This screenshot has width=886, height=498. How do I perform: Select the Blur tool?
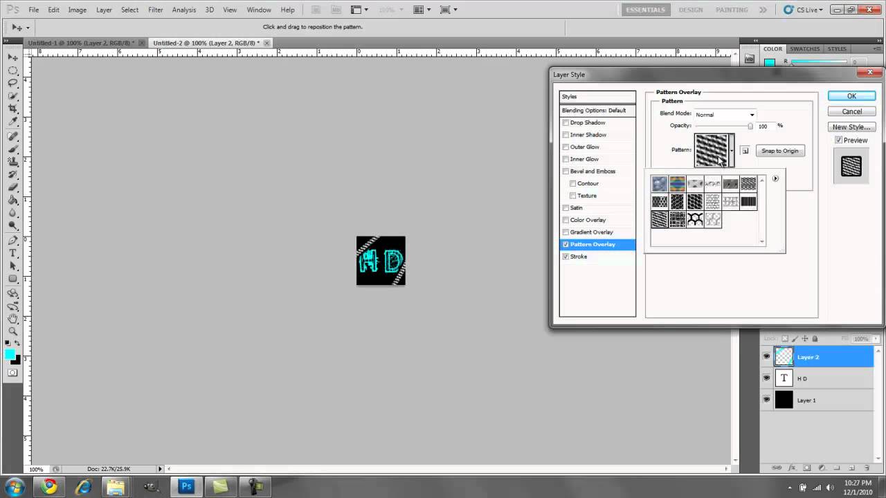(x=13, y=213)
